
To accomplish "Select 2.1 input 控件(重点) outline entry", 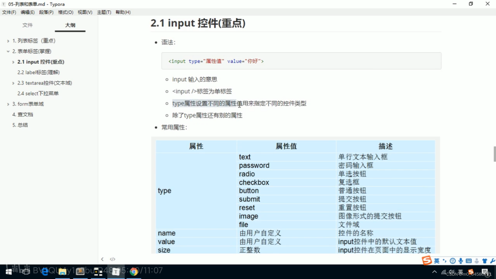I will [x=41, y=62].
